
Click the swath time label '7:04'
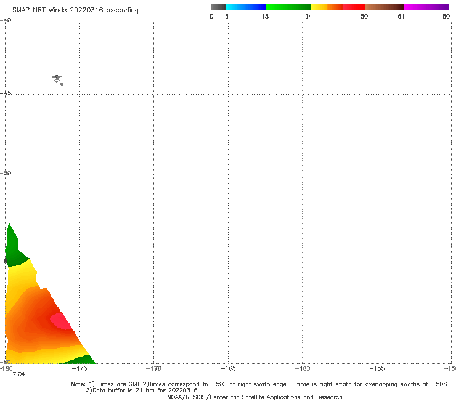(x=19, y=374)
